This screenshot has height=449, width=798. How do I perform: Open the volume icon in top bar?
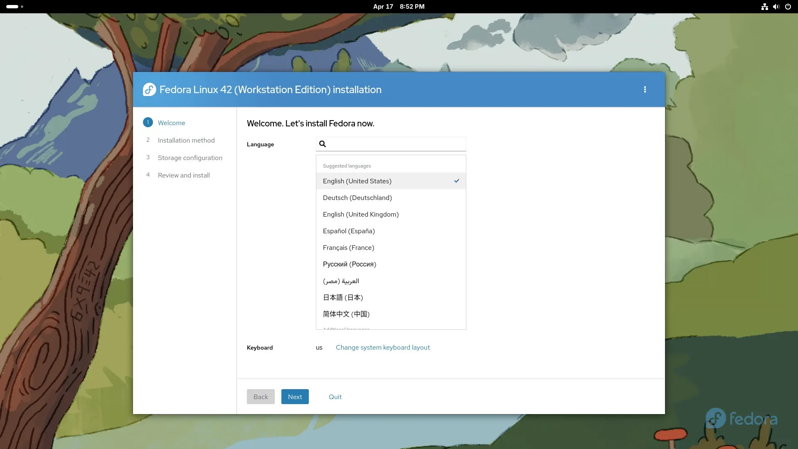pos(776,7)
